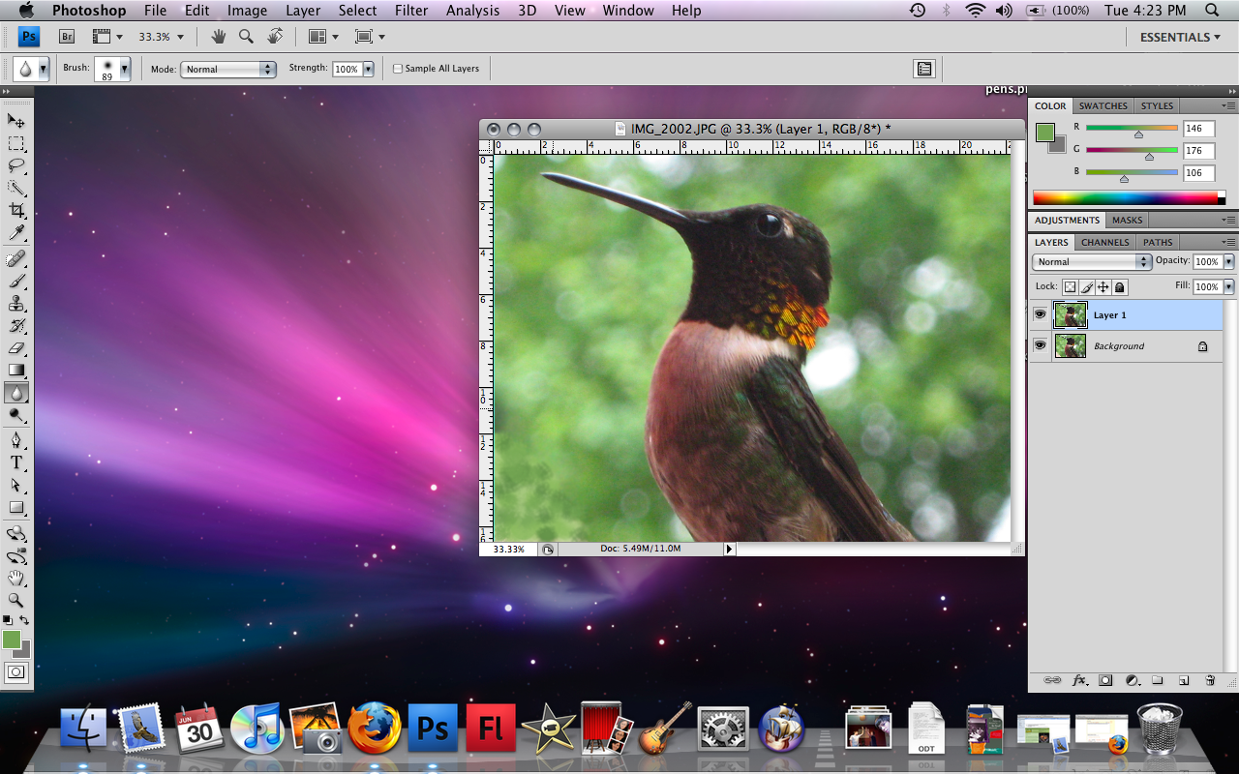The width and height of the screenshot is (1239, 774).
Task: Open the Opacity slider dropdown
Action: point(1229,262)
